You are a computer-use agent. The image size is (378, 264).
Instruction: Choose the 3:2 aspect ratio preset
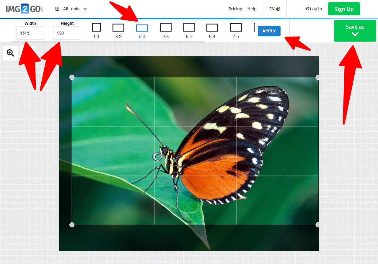click(x=118, y=28)
